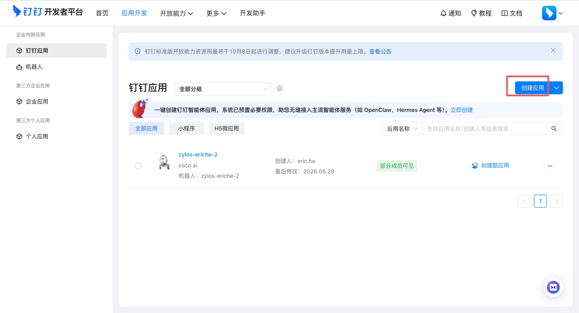579x313 pixels.
Task: Go to the previous page arrow
Action: (524, 201)
